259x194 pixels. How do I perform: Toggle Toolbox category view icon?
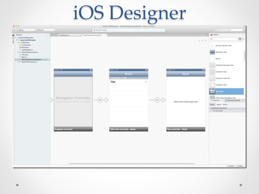[240, 39]
